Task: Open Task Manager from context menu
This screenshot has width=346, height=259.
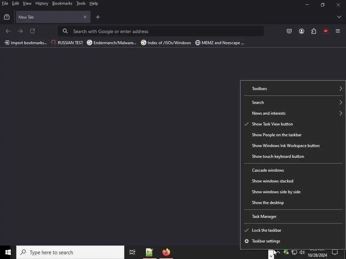Action: (293, 217)
